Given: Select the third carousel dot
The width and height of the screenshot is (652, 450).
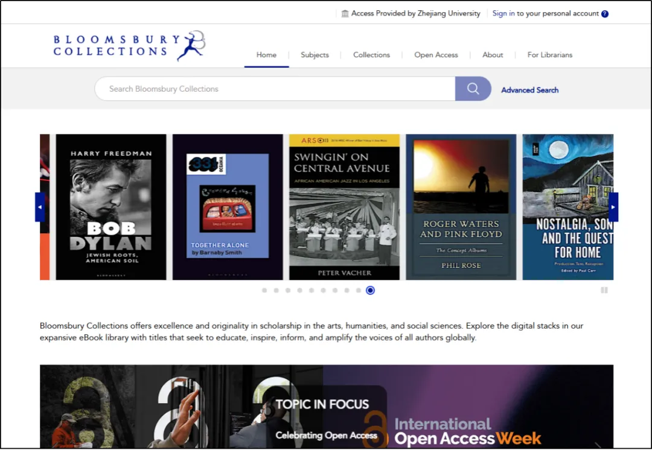Looking at the screenshot, I should click(288, 290).
